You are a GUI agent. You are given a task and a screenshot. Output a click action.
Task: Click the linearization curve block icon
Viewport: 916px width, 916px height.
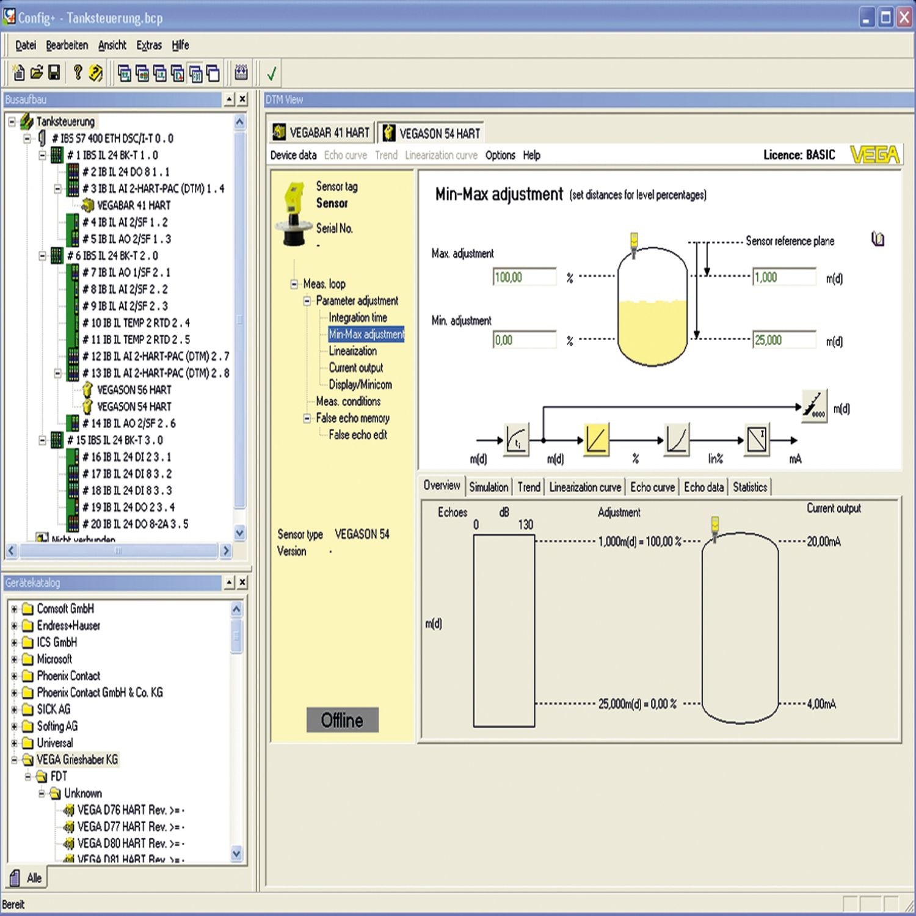point(677,440)
